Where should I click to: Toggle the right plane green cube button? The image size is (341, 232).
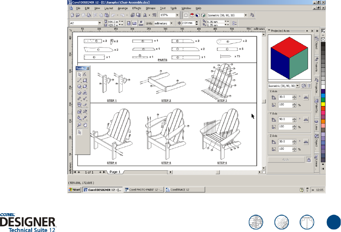pyautogui.click(x=203, y=15)
